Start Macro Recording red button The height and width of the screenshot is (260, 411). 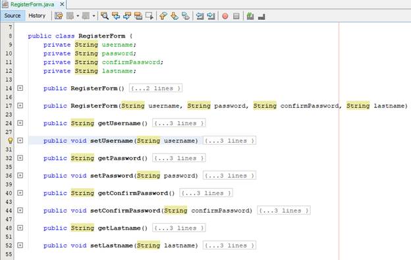click(x=225, y=16)
